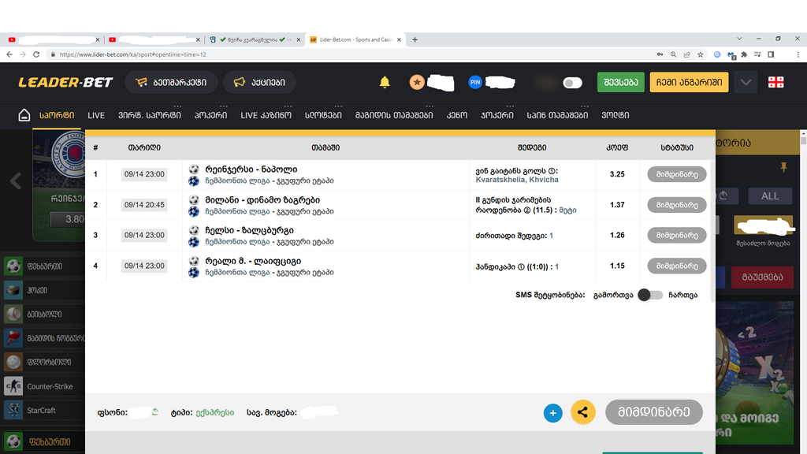Click the pin icon in right panel

click(x=783, y=167)
